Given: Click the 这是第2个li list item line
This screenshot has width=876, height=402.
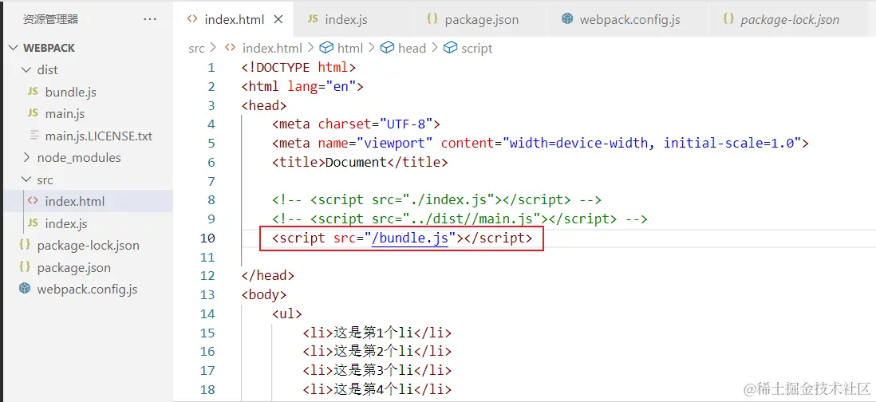Looking at the screenshot, I should pos(377,352).
